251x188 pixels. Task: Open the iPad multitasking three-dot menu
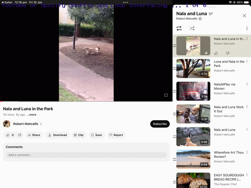pos(125,2)
